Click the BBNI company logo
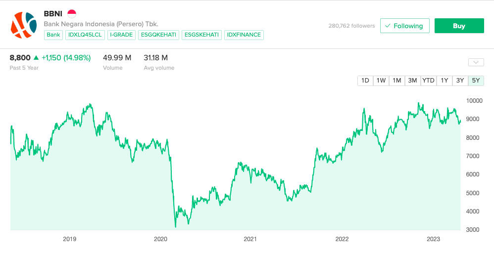The height and width of the screenshot is (254, 494). click(24, 26)
